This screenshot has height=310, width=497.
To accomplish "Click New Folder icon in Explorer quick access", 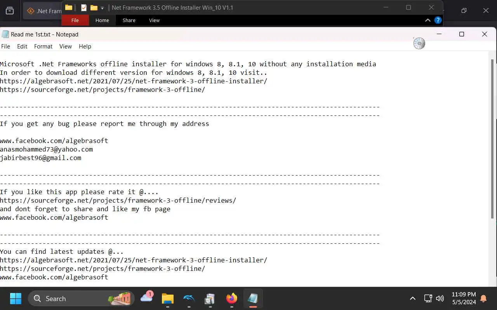I will coord(94,7).
